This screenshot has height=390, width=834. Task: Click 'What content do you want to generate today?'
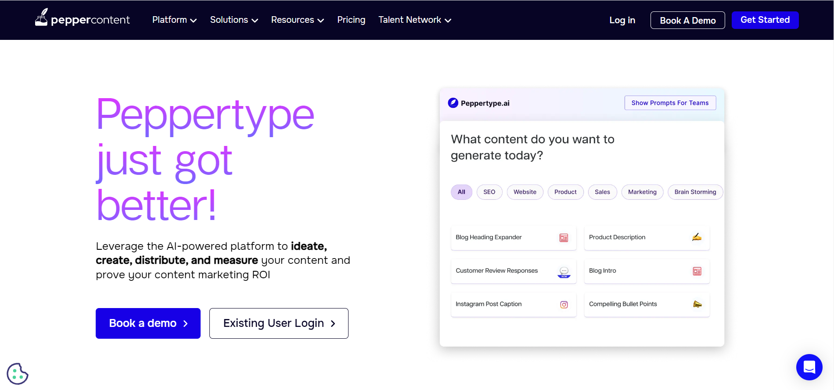[x=532, y=147]
